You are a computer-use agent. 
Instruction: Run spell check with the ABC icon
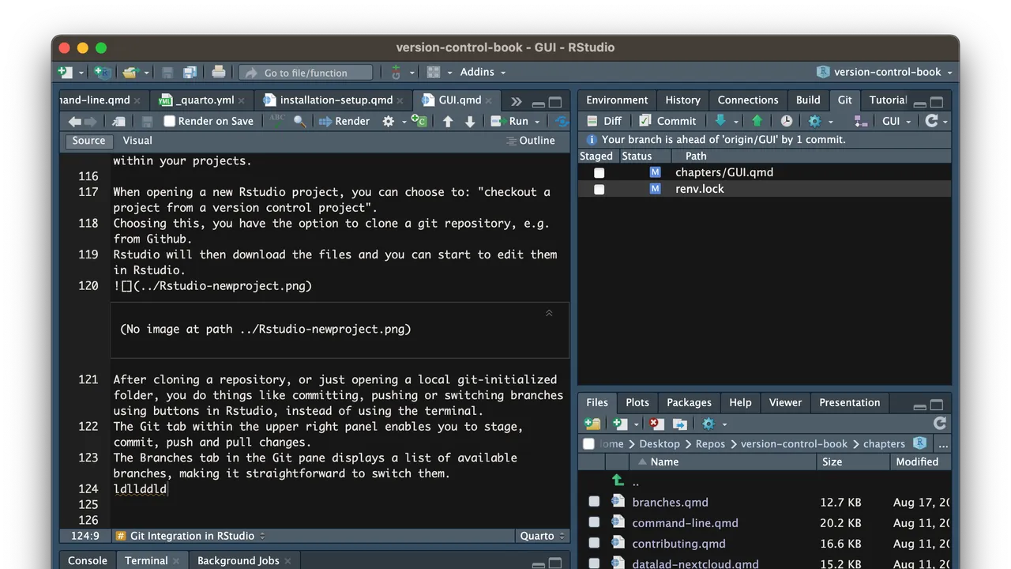(x=277, y=121)
